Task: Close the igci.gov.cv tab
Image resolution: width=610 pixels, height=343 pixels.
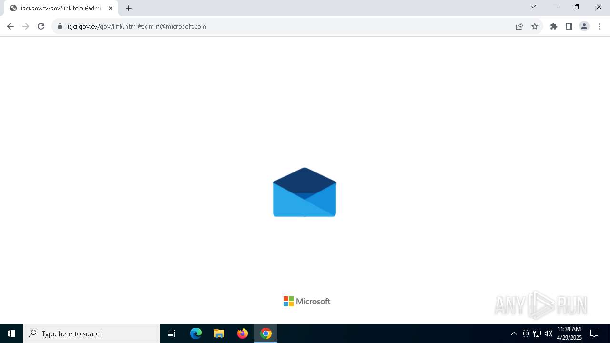Action: pyautogui.click(x=111, y=8)
